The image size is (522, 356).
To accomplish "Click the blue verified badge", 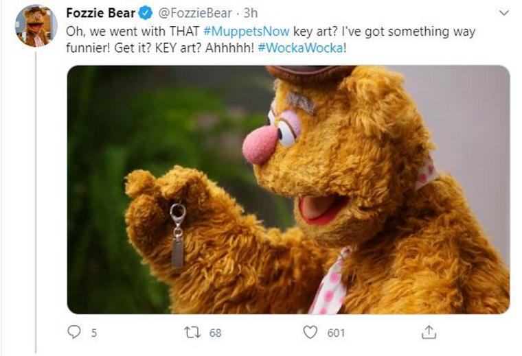I will click(x=146, y=13).
